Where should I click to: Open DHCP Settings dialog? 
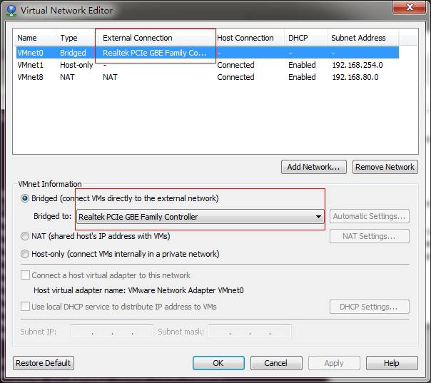(x=370, y=307)
